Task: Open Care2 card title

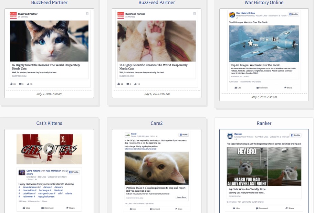Action: (x=157, y=123)
